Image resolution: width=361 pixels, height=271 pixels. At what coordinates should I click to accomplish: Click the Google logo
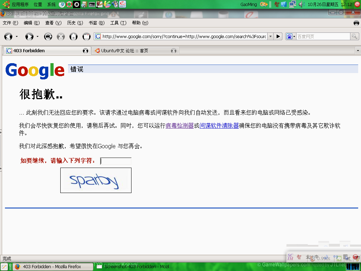tap(35, 71)
